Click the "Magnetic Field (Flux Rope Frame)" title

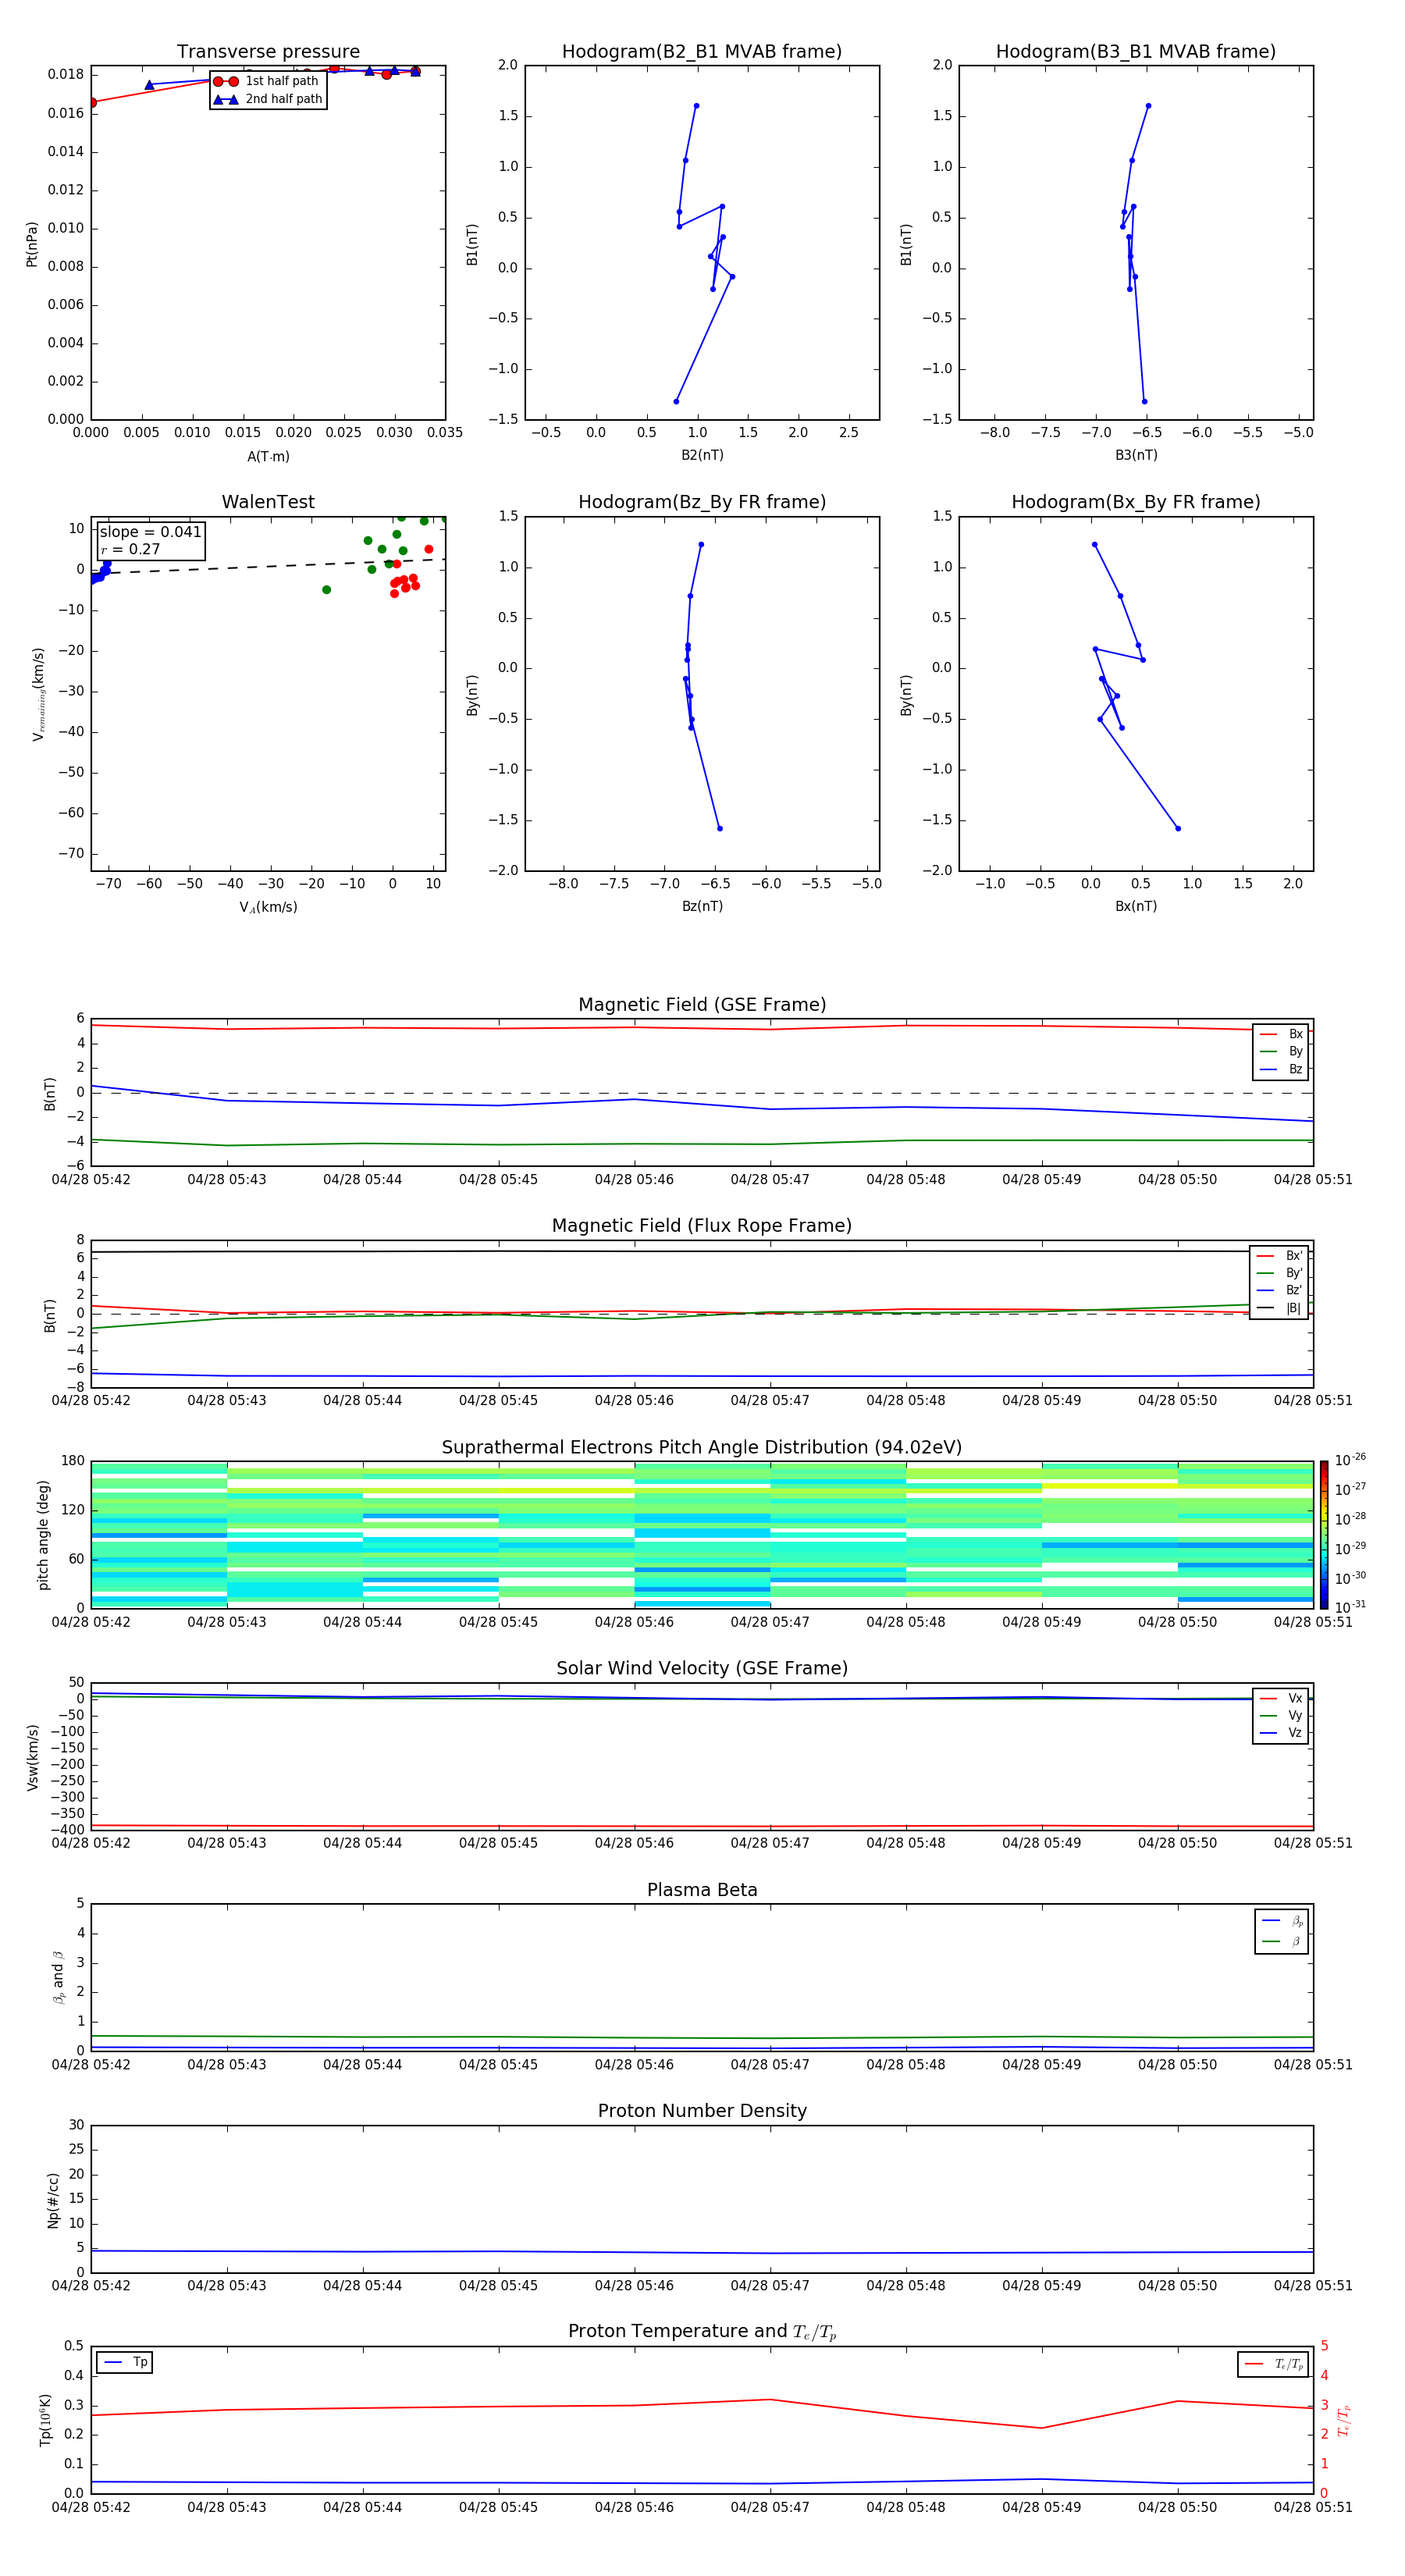pos(702,1226)
